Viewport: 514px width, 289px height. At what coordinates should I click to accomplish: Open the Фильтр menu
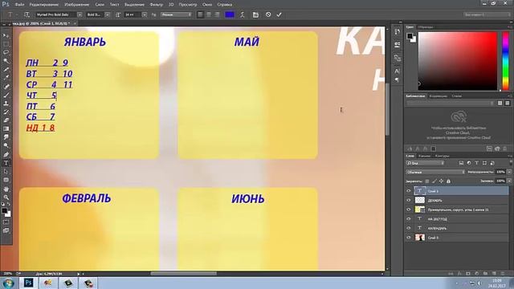click(157, 5)
